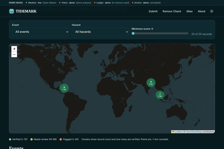The image size is (224, 149).
Task: Click the DEMO MODE label
Action: click(x=16, y=3)
